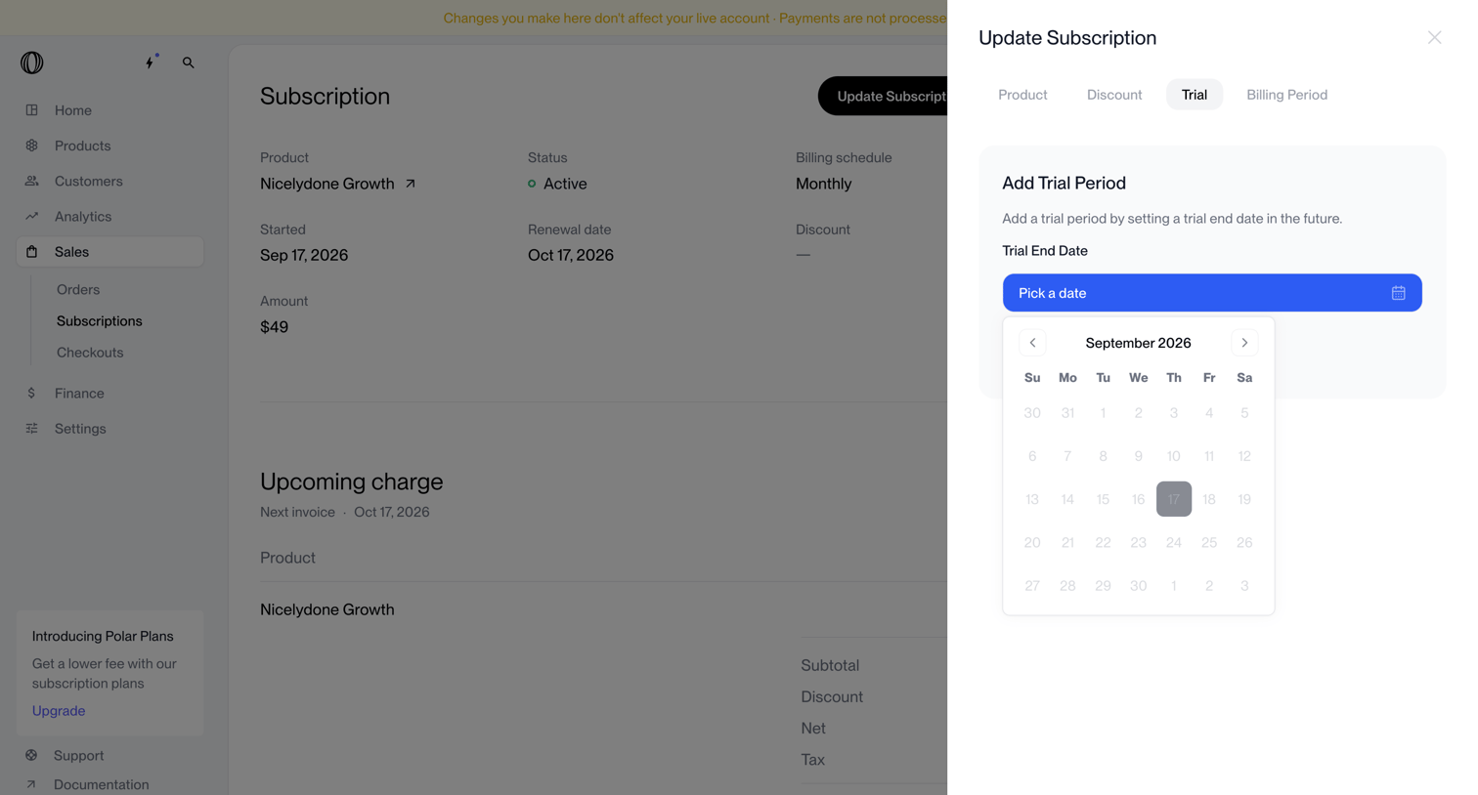Select September 17 in the calendar
The height and width of the screenshot is (795, 1478).
coord(1173,499)
